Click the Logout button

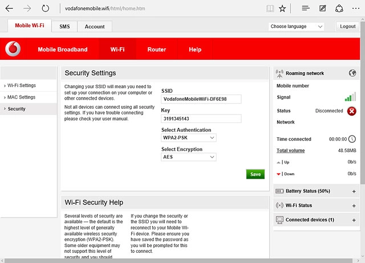(347, 27)
